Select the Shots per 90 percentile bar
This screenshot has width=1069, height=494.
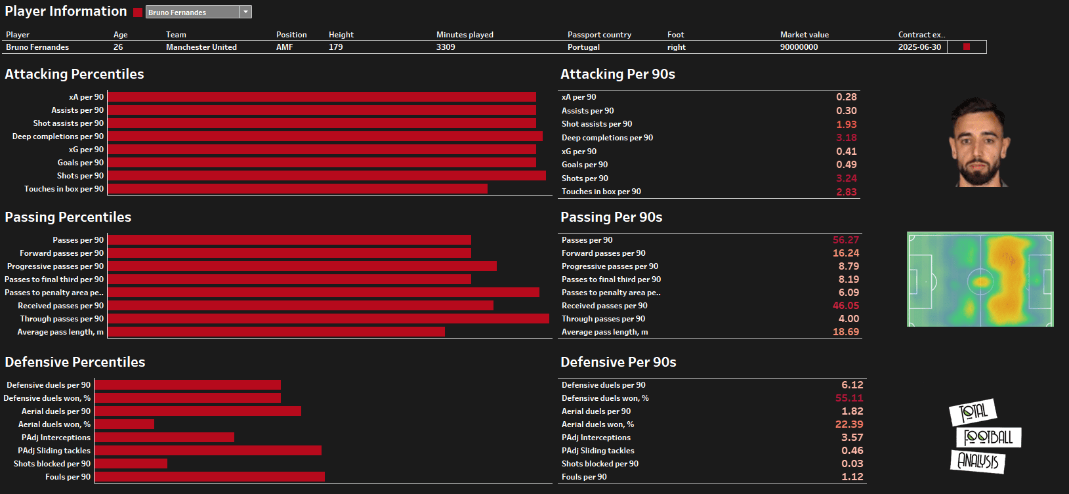(x=327, y=176)
